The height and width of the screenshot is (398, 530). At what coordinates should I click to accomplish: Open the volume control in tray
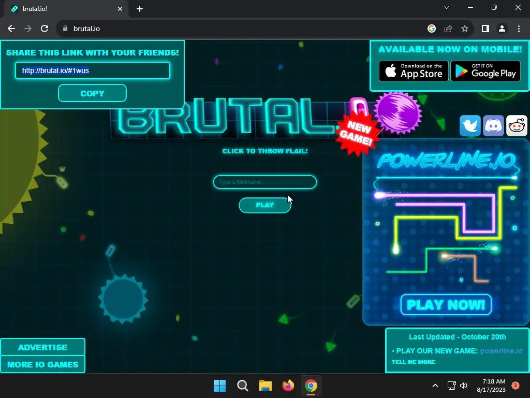(x=464, y=386)
